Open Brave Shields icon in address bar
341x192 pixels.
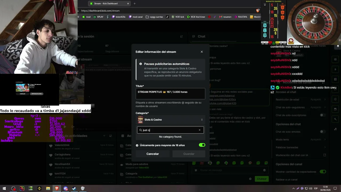(258, 11)
